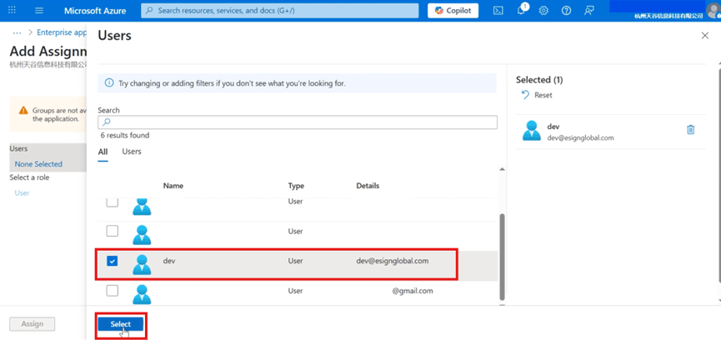Click the avatar of the gmail.com user row
Image resolution: width=721 pixels, height=340 pixels.
pyautogui.click(x=142, y=294)
